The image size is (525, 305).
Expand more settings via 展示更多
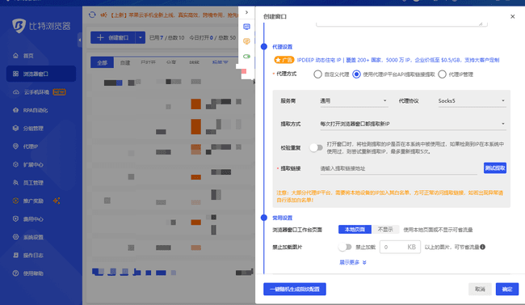click(353, 262)
